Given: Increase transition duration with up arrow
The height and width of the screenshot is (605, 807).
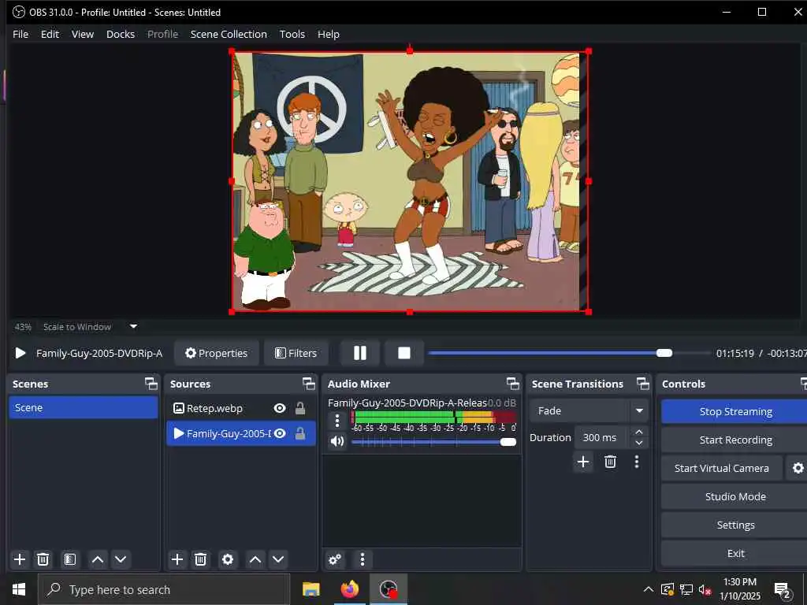Looking at the screenshot, I should point(639,432).
